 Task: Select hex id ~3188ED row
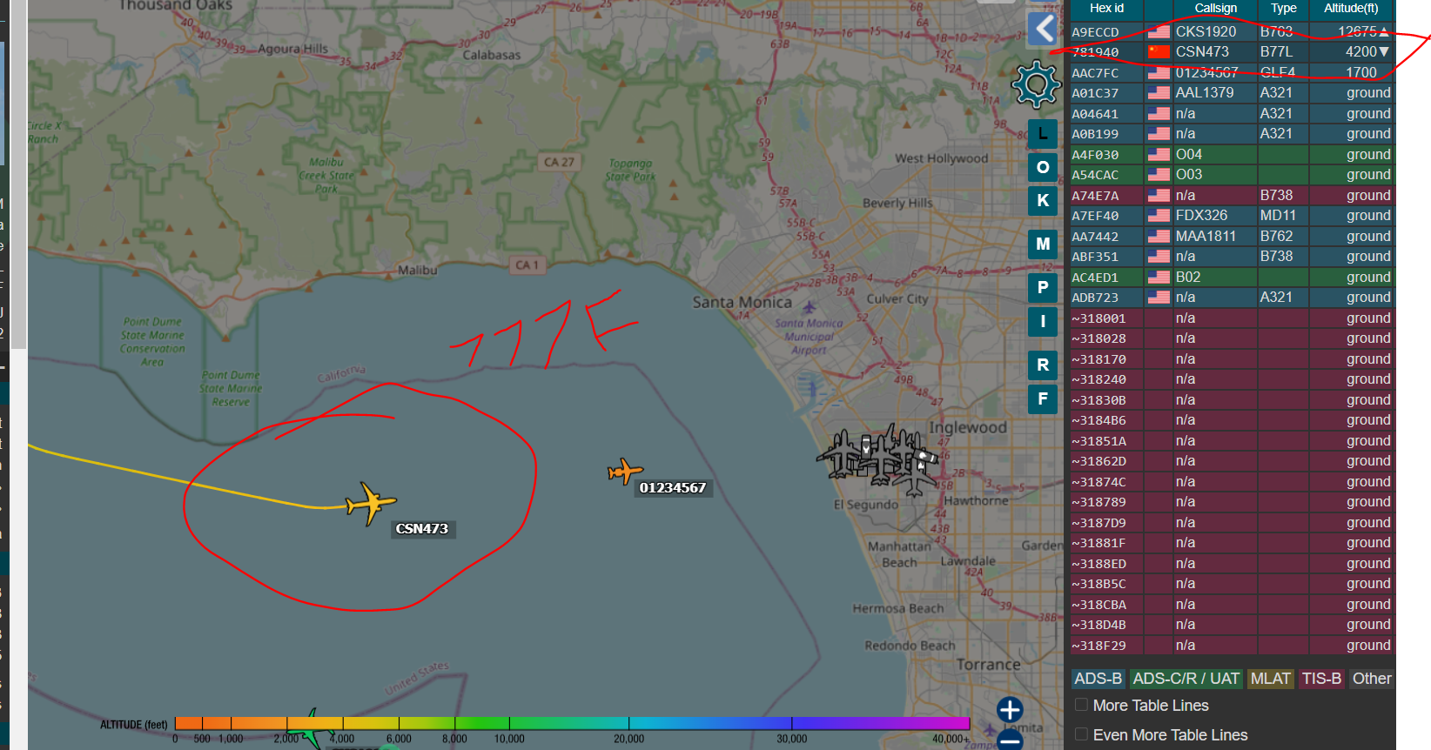pos(1232,563)
